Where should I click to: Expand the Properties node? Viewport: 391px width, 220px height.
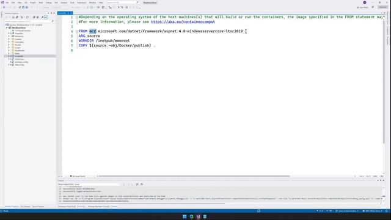click(x=9, y=34)
